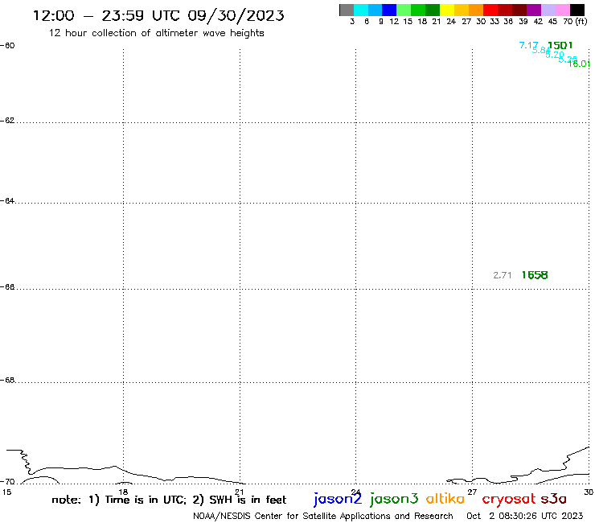The height and width of the screenshot is (523, 595).
Task: Click the longitude axis label 27
Action: click(x=472, y=492)
